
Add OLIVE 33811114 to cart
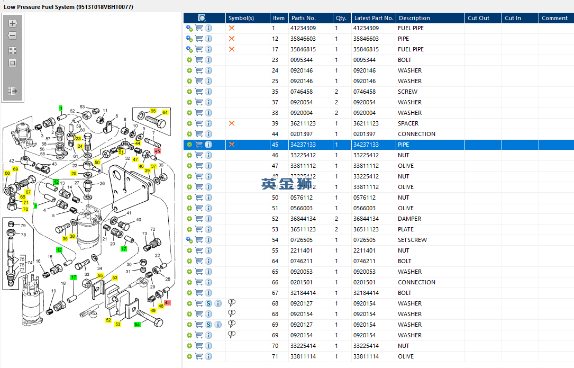199,356
